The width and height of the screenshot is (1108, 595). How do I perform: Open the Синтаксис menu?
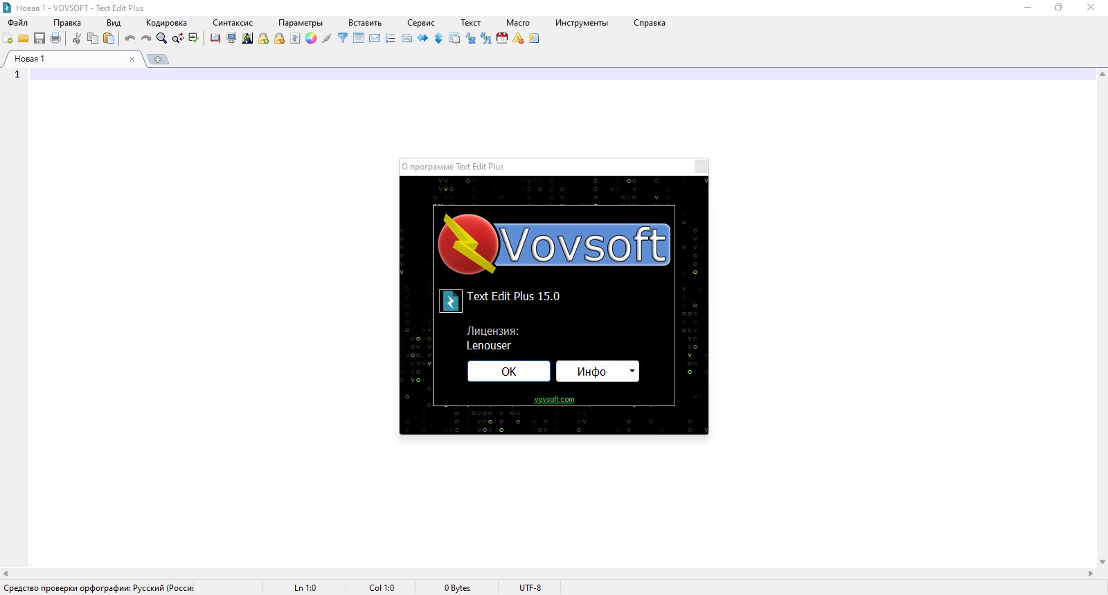click(x=233, y=23)
